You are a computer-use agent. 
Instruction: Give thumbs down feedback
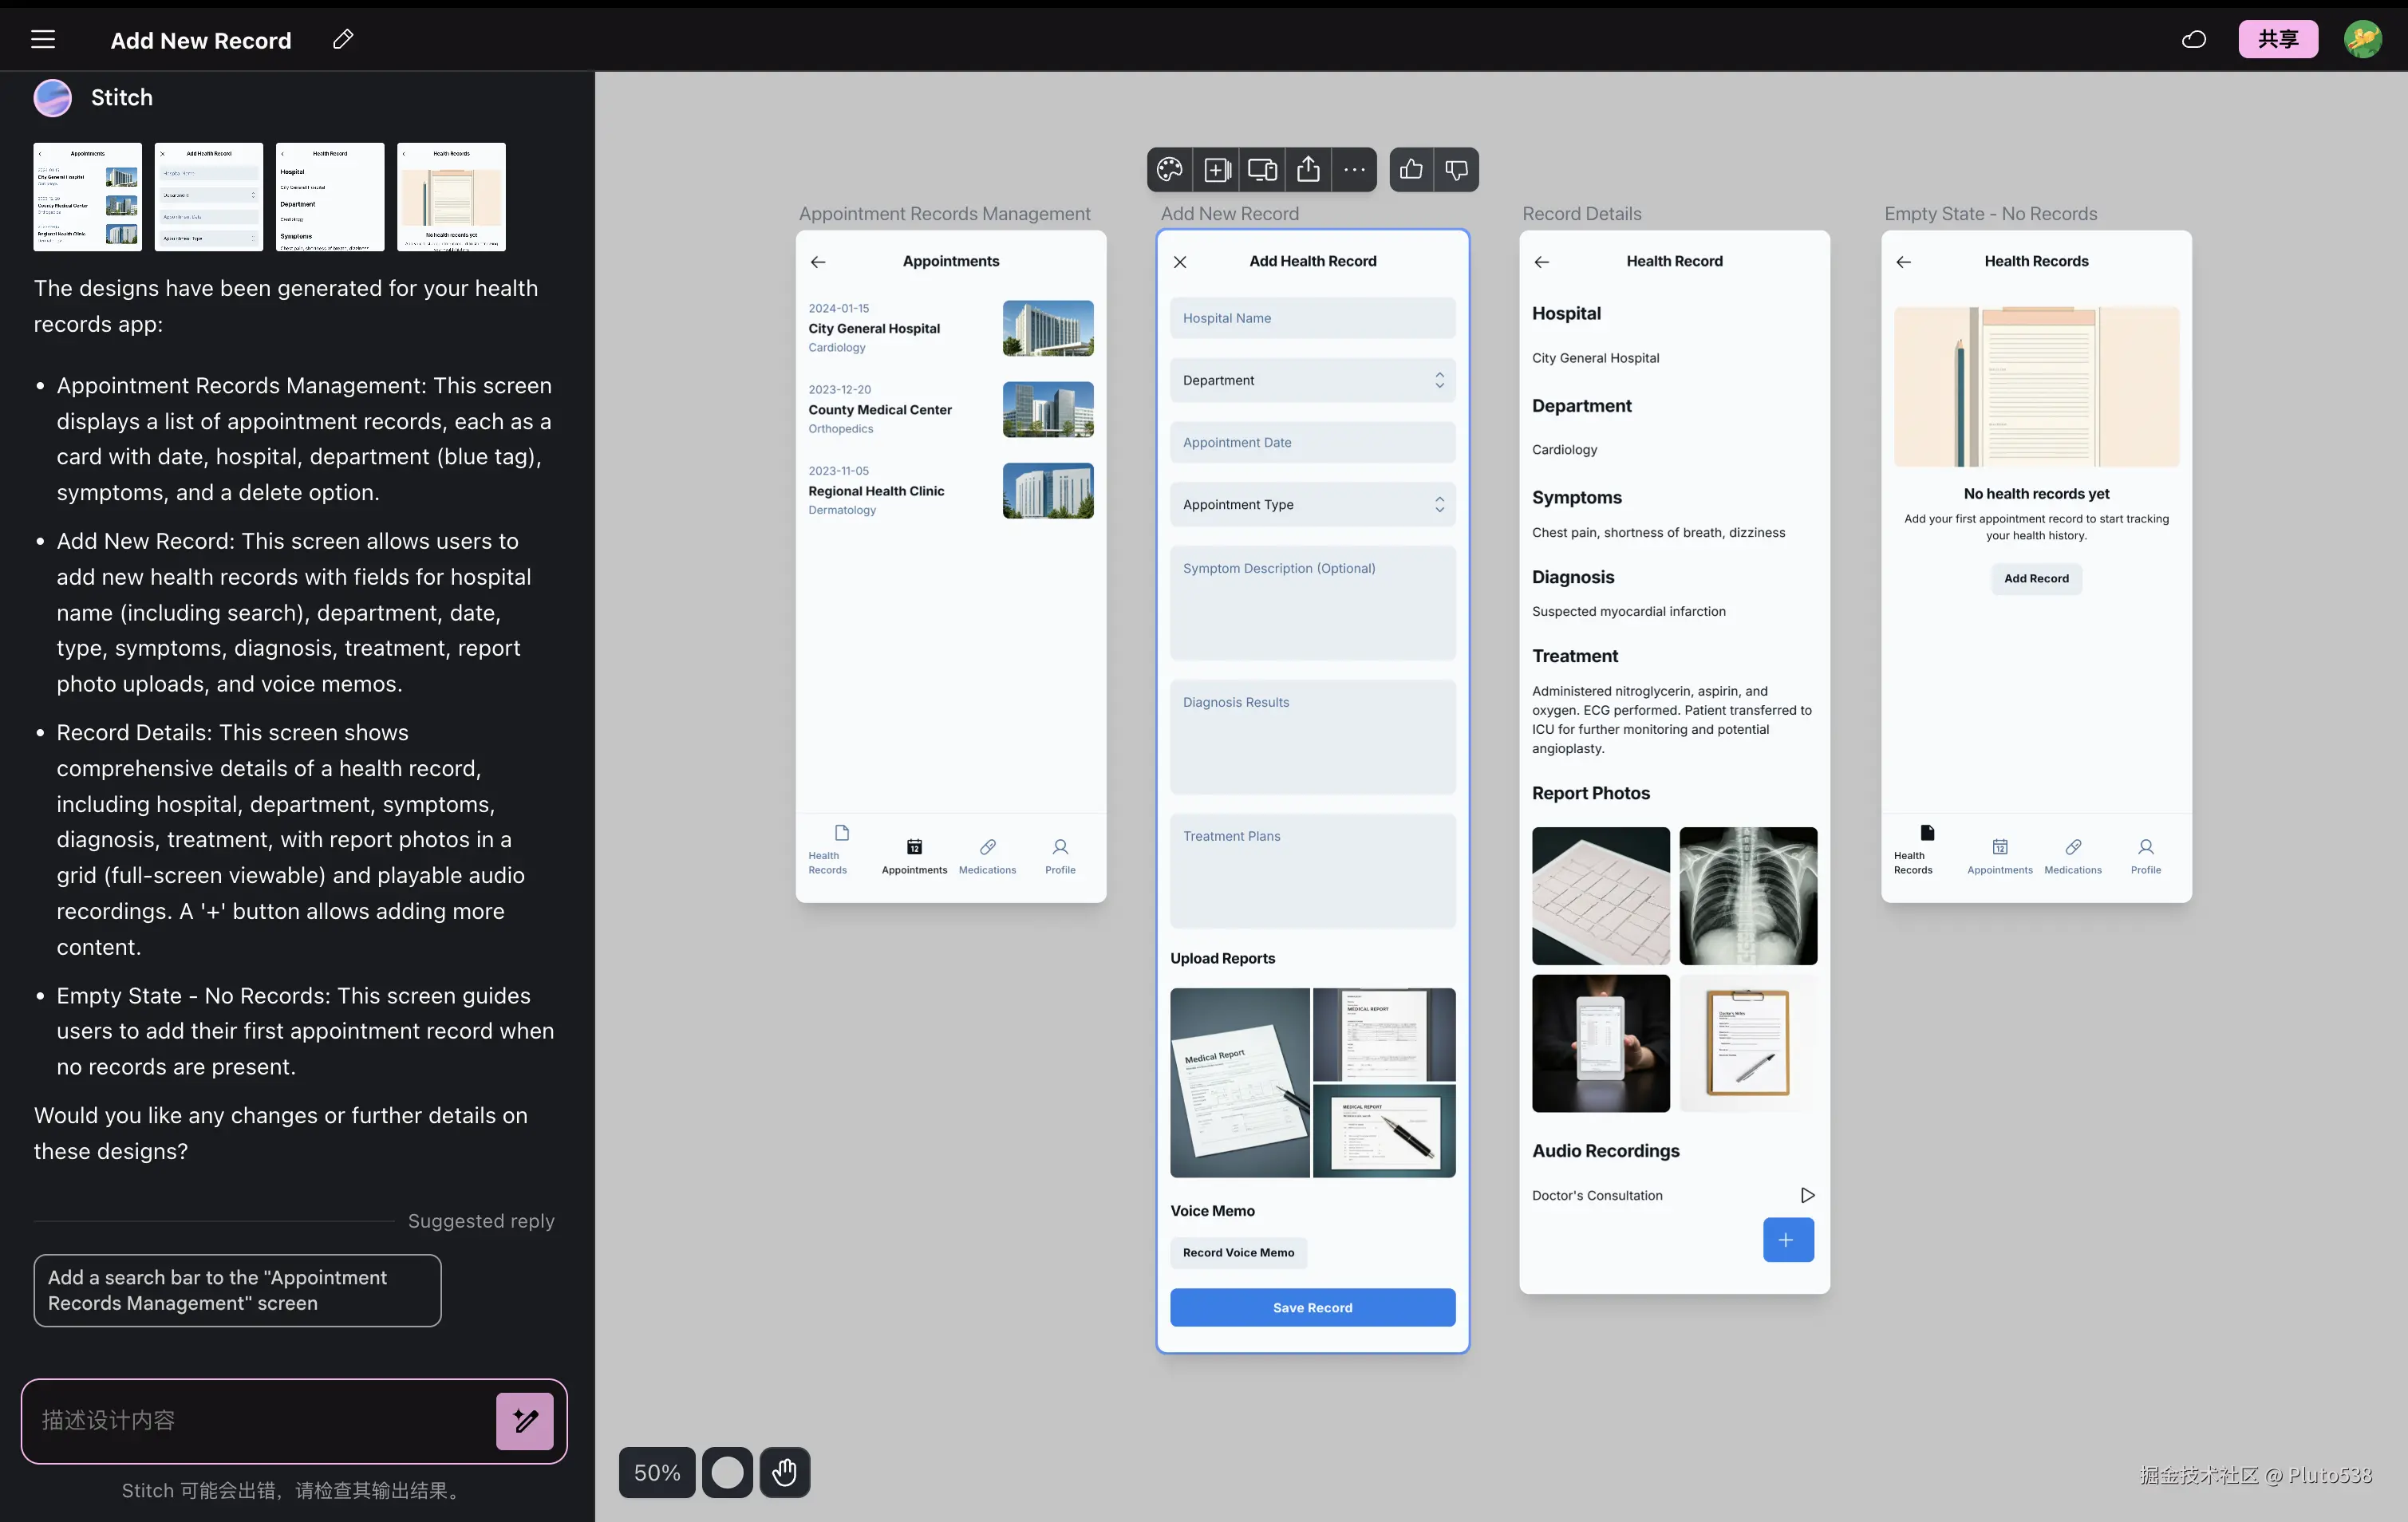click(x=1456, y=170)
